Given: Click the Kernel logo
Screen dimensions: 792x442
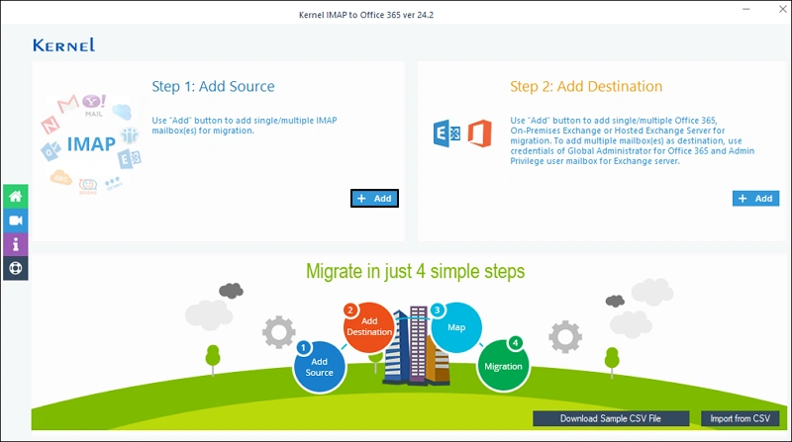Looking at the screenshot, I should (63, 44).
